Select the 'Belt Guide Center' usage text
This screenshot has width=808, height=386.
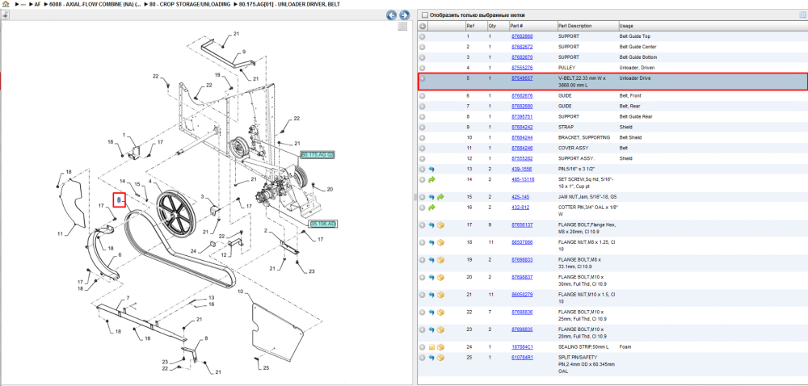pos(638,47)
